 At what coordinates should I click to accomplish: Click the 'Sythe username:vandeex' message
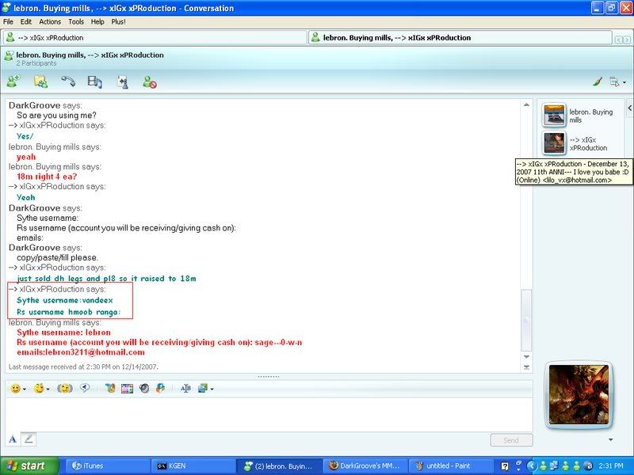click(65, 300)
